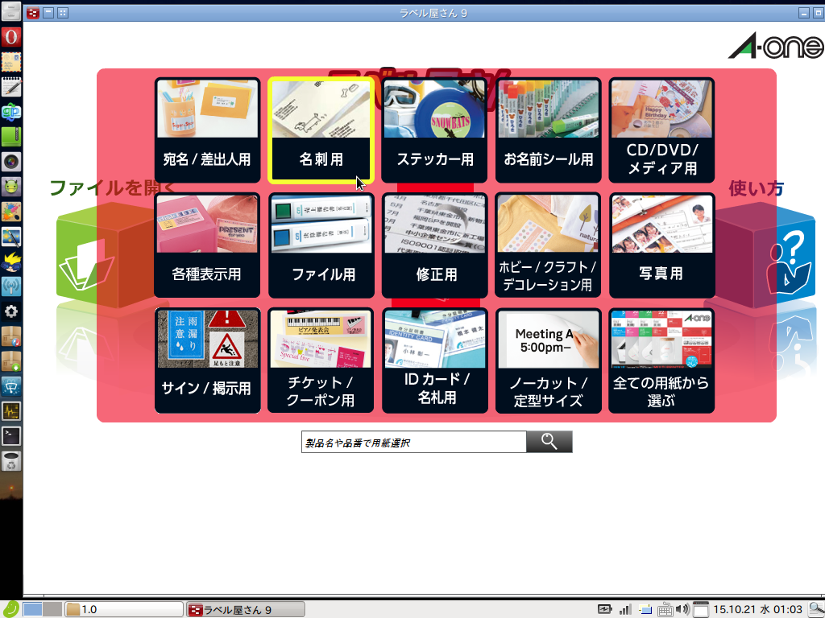Click the keyboard tray icon
This screenshot has width=825, height=618.
click(x=665, y=610)
